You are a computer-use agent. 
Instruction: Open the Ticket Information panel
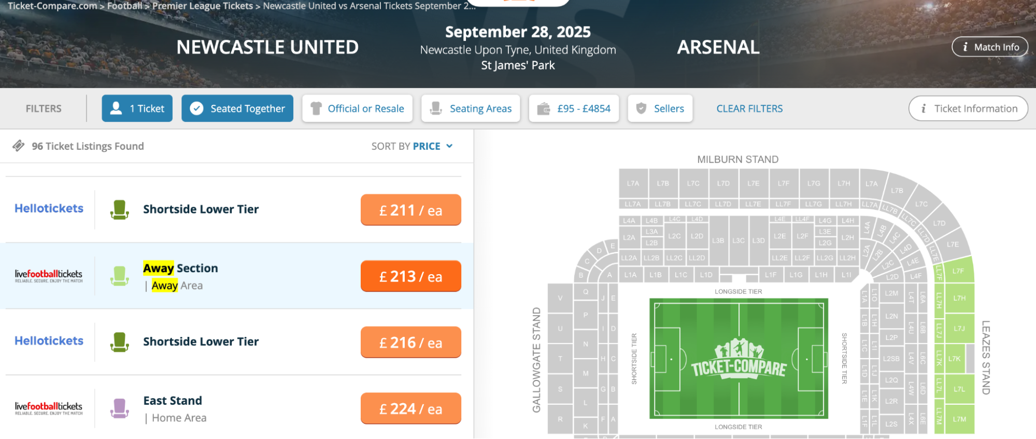click(968, 108)
